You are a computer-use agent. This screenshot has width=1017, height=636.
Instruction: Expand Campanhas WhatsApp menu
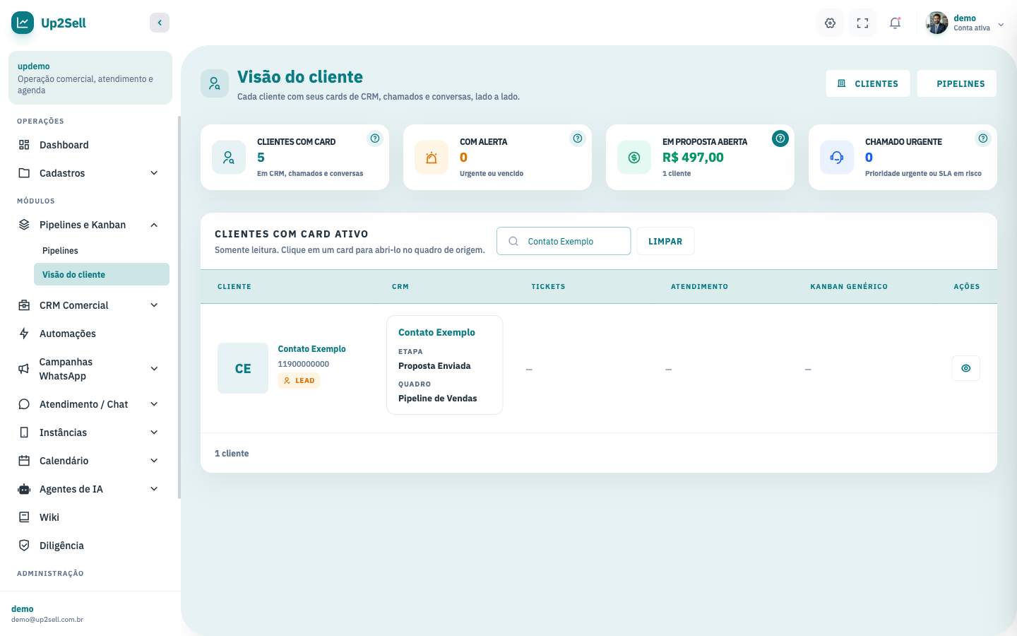click(x=90, y=369)
